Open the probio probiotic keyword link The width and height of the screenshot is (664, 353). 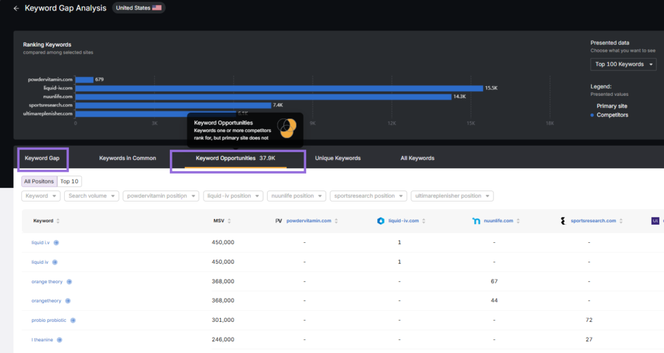click(x=49, y=321)
